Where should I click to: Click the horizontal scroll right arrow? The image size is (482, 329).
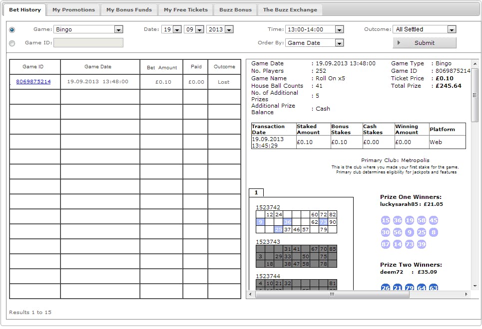point(467,294)
